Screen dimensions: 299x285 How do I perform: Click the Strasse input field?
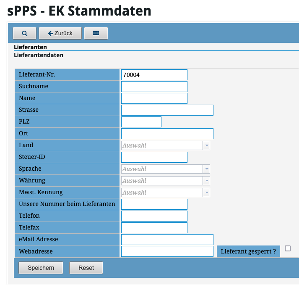pos(167,110)
